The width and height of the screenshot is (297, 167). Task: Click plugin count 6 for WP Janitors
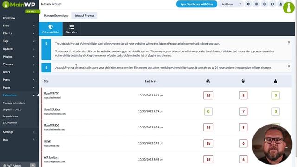click(243, 160)
